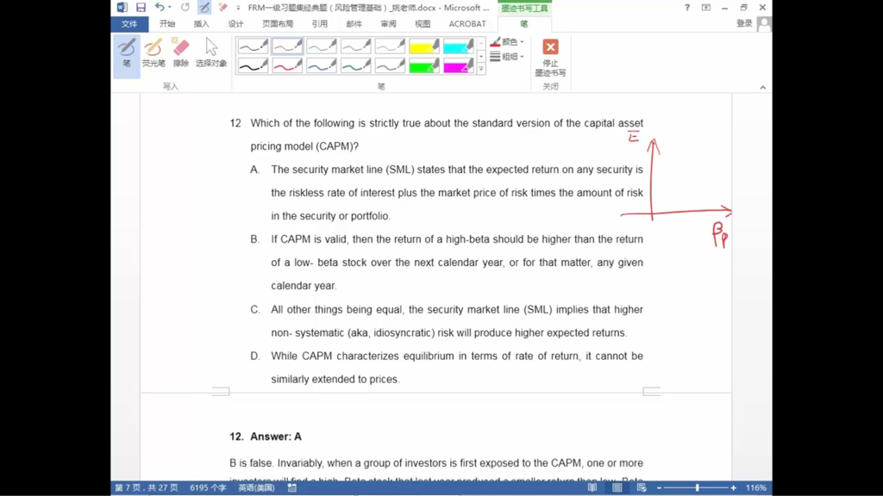Screen dimensions: 883x496
Task: Click Stop Inking (停止墨迹书写) button
Action: (550, 58)
